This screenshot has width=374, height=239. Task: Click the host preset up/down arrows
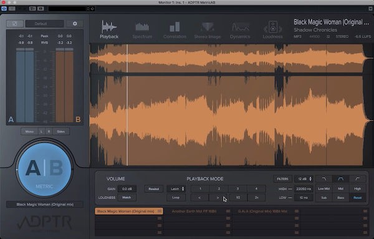coord(88,9)
